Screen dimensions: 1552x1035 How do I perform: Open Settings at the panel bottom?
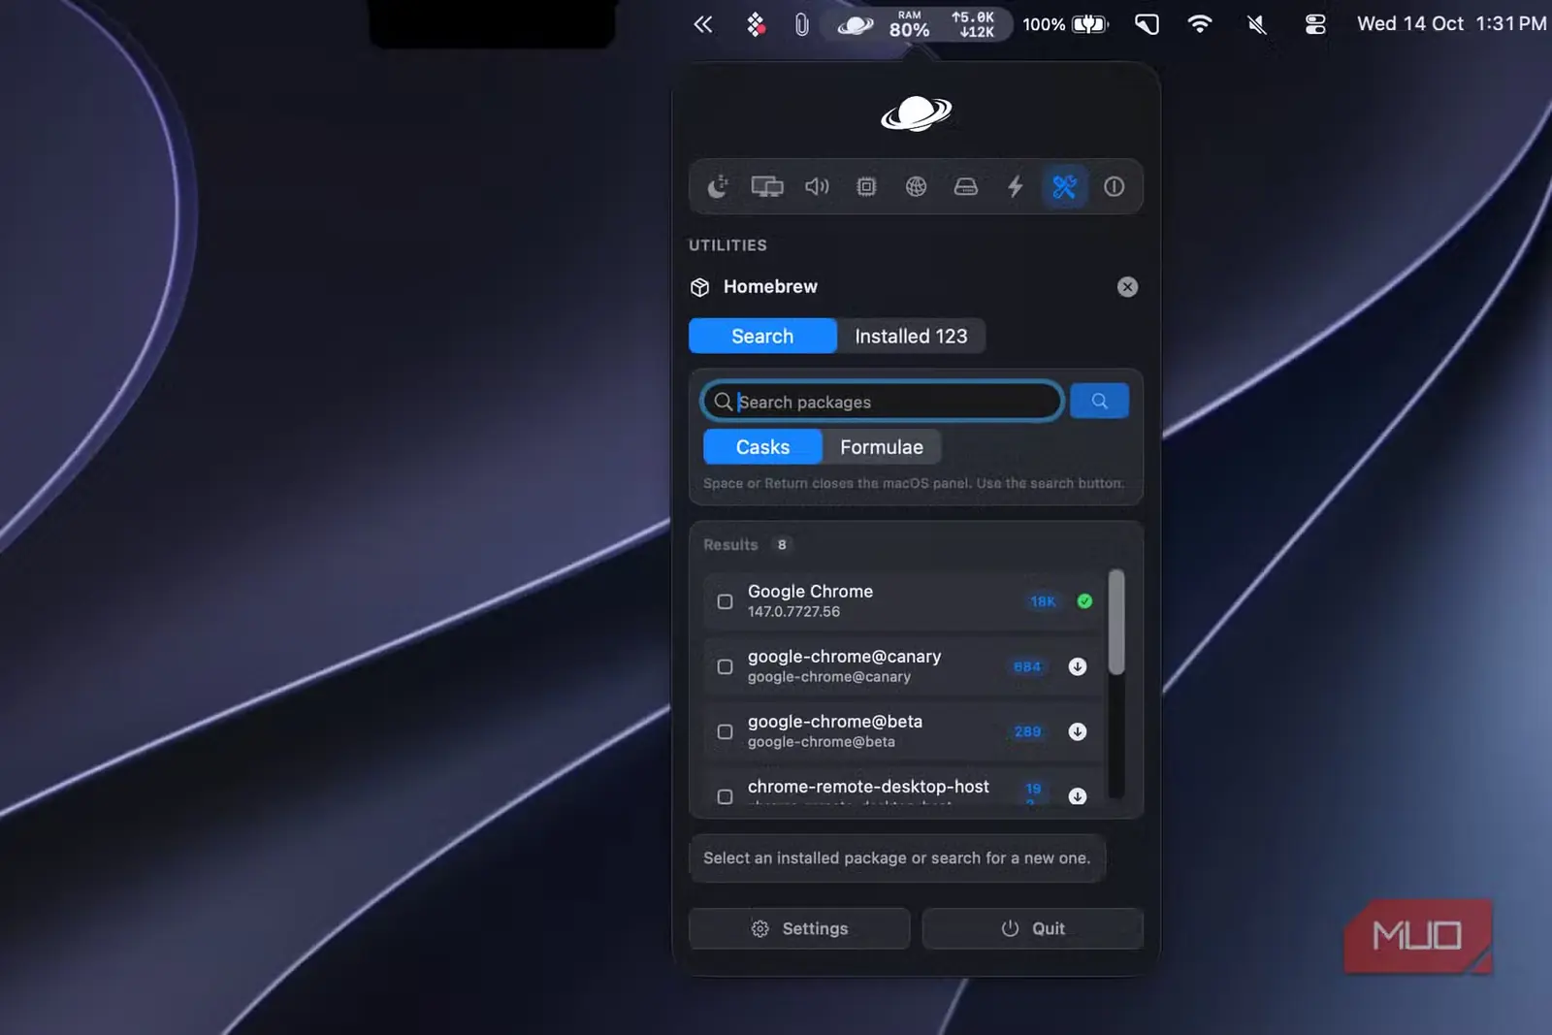(x=799, y=928)
